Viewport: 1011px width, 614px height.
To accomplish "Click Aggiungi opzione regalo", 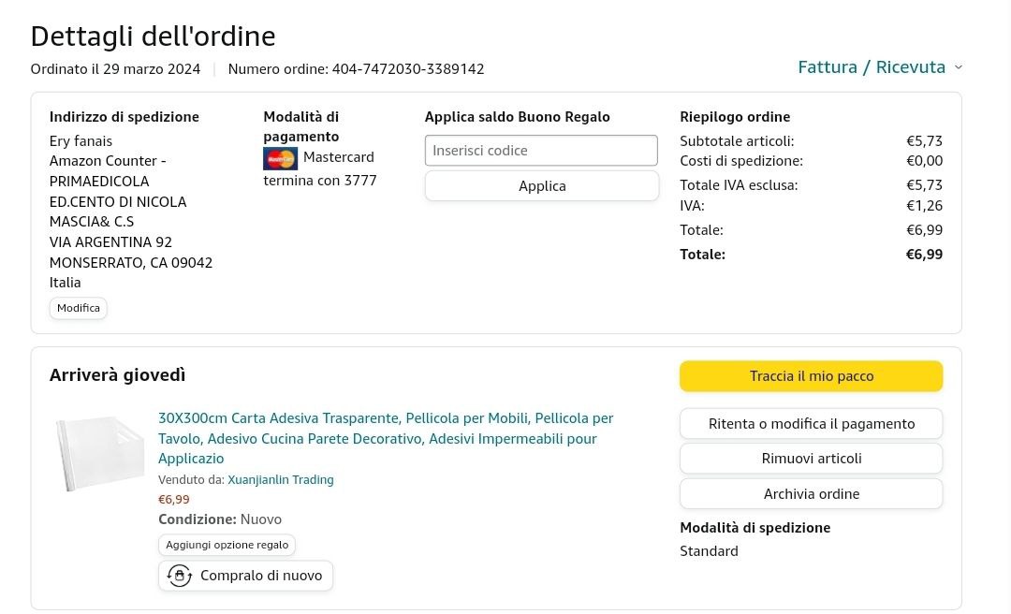I will [227, 545].
